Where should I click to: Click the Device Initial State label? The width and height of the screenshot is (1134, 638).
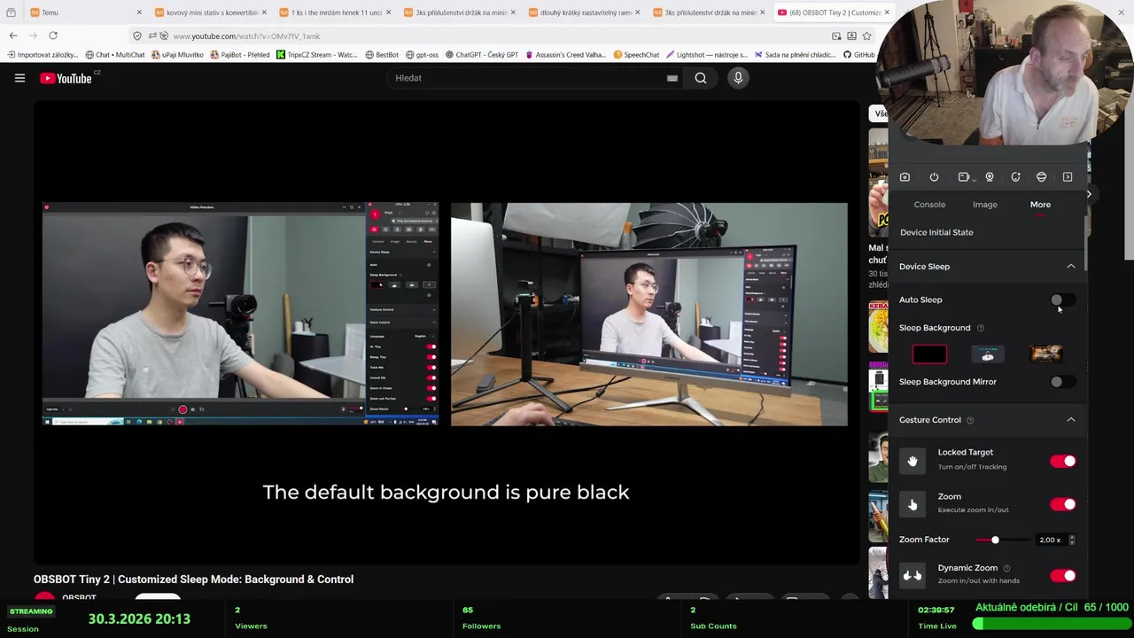click(x=936, y=232)
